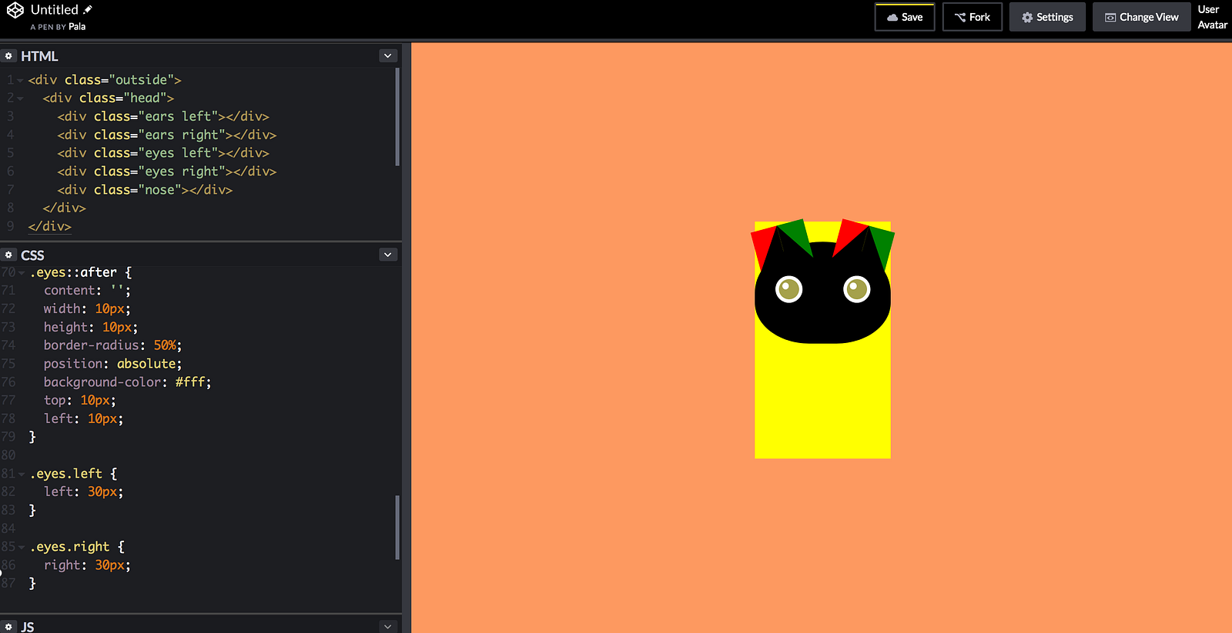Viewport: 1232px width, 633px height.
Task: Click the HTML editor scrollbar
Action: tap(397, 117)
